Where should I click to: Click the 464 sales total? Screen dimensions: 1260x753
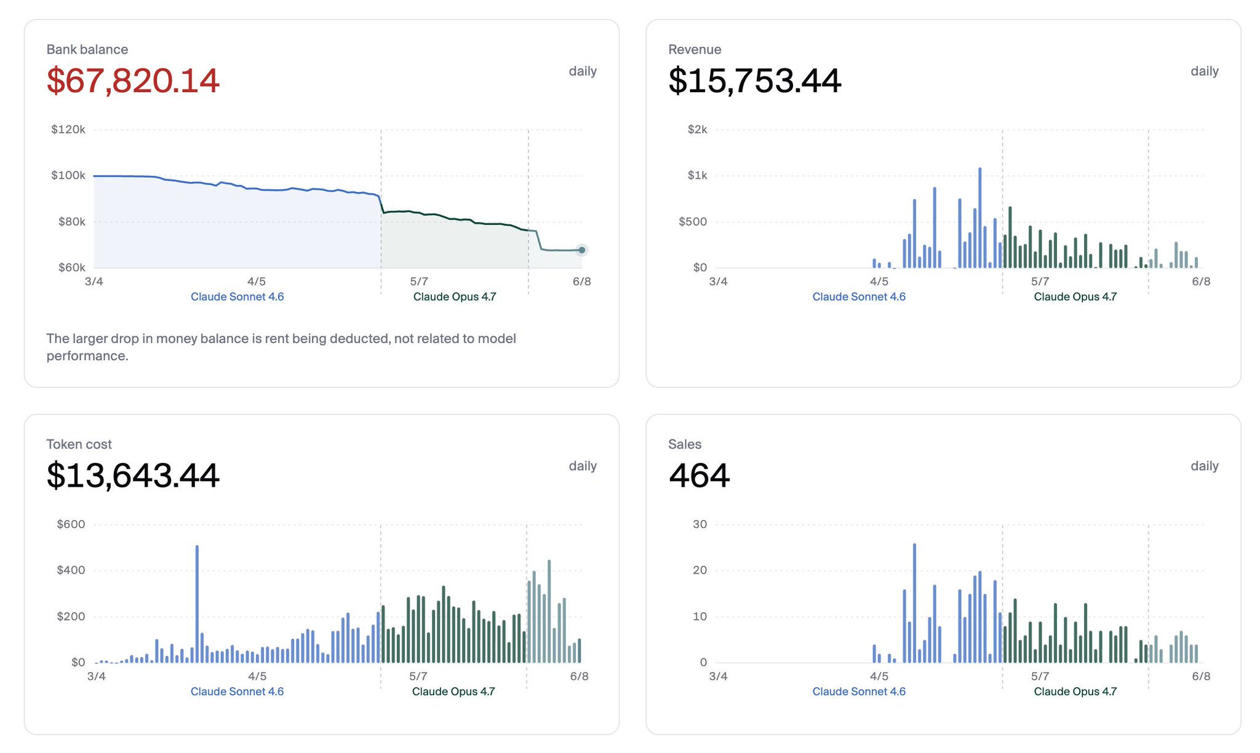tap(699, 475)
